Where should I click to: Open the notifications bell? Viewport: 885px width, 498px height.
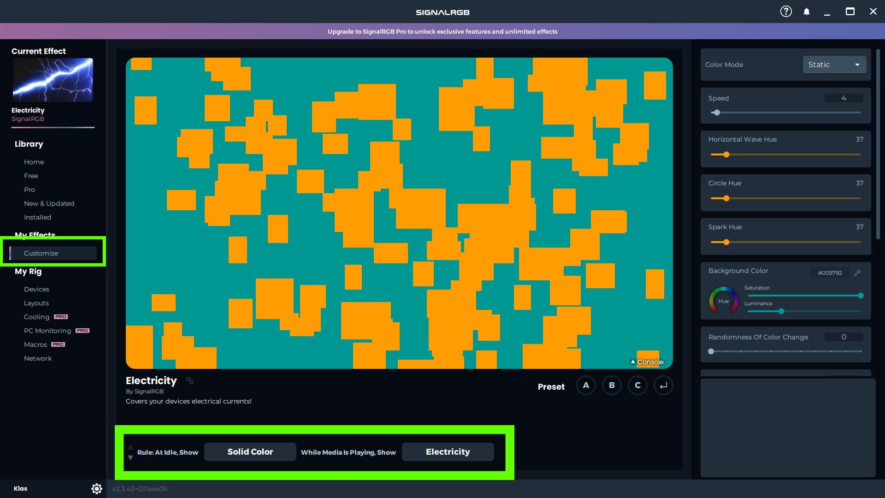(807, 12)
